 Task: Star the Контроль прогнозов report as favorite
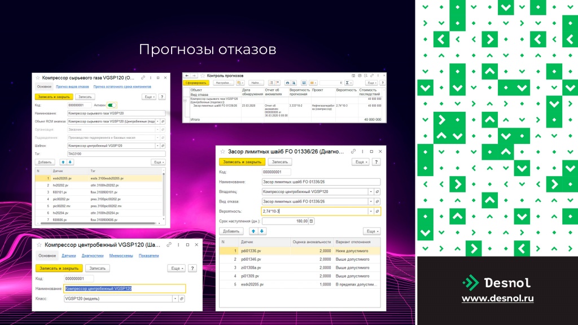coord(203,76)
